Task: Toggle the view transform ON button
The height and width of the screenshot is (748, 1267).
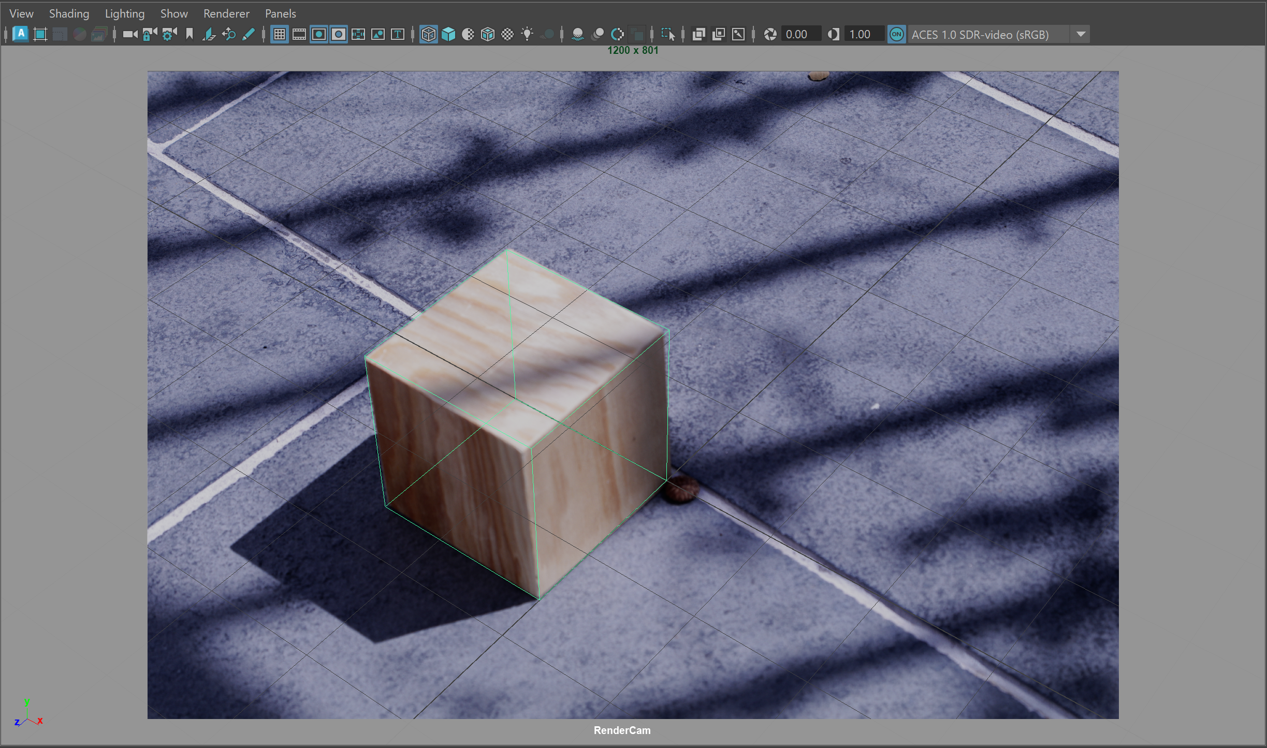Action: (896, 34)
